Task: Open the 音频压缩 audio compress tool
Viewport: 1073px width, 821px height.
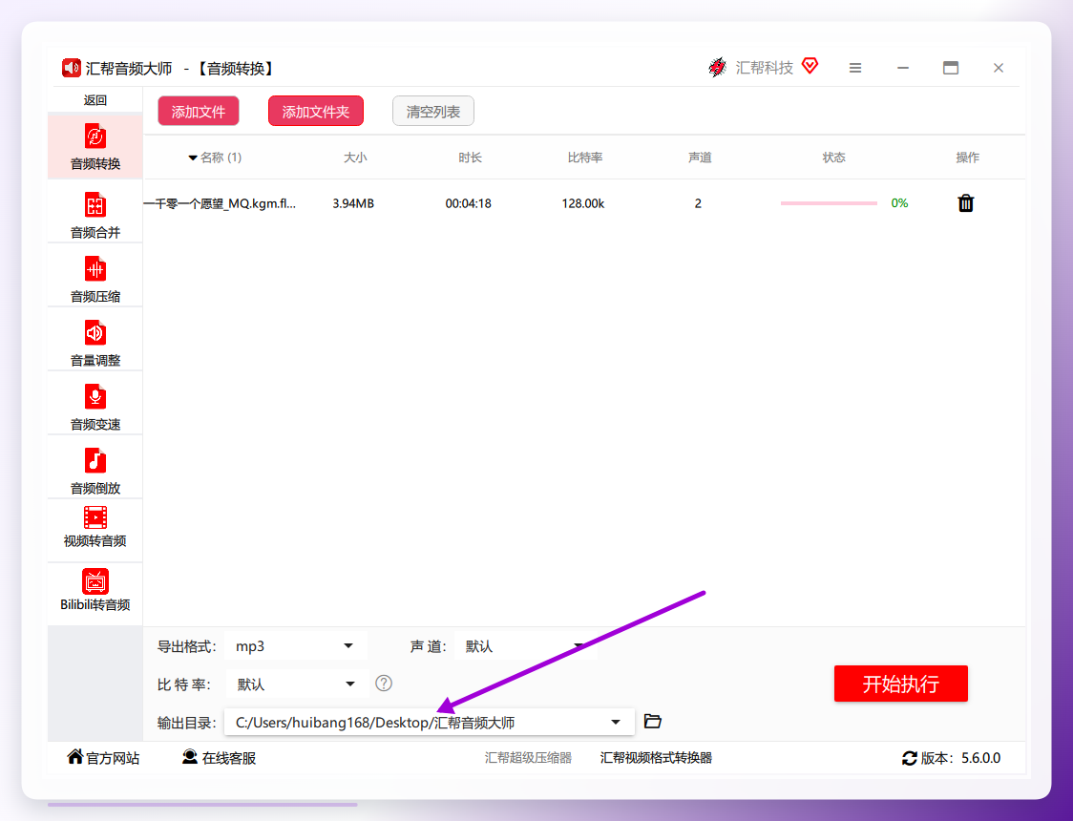Action: coord(95,279)
